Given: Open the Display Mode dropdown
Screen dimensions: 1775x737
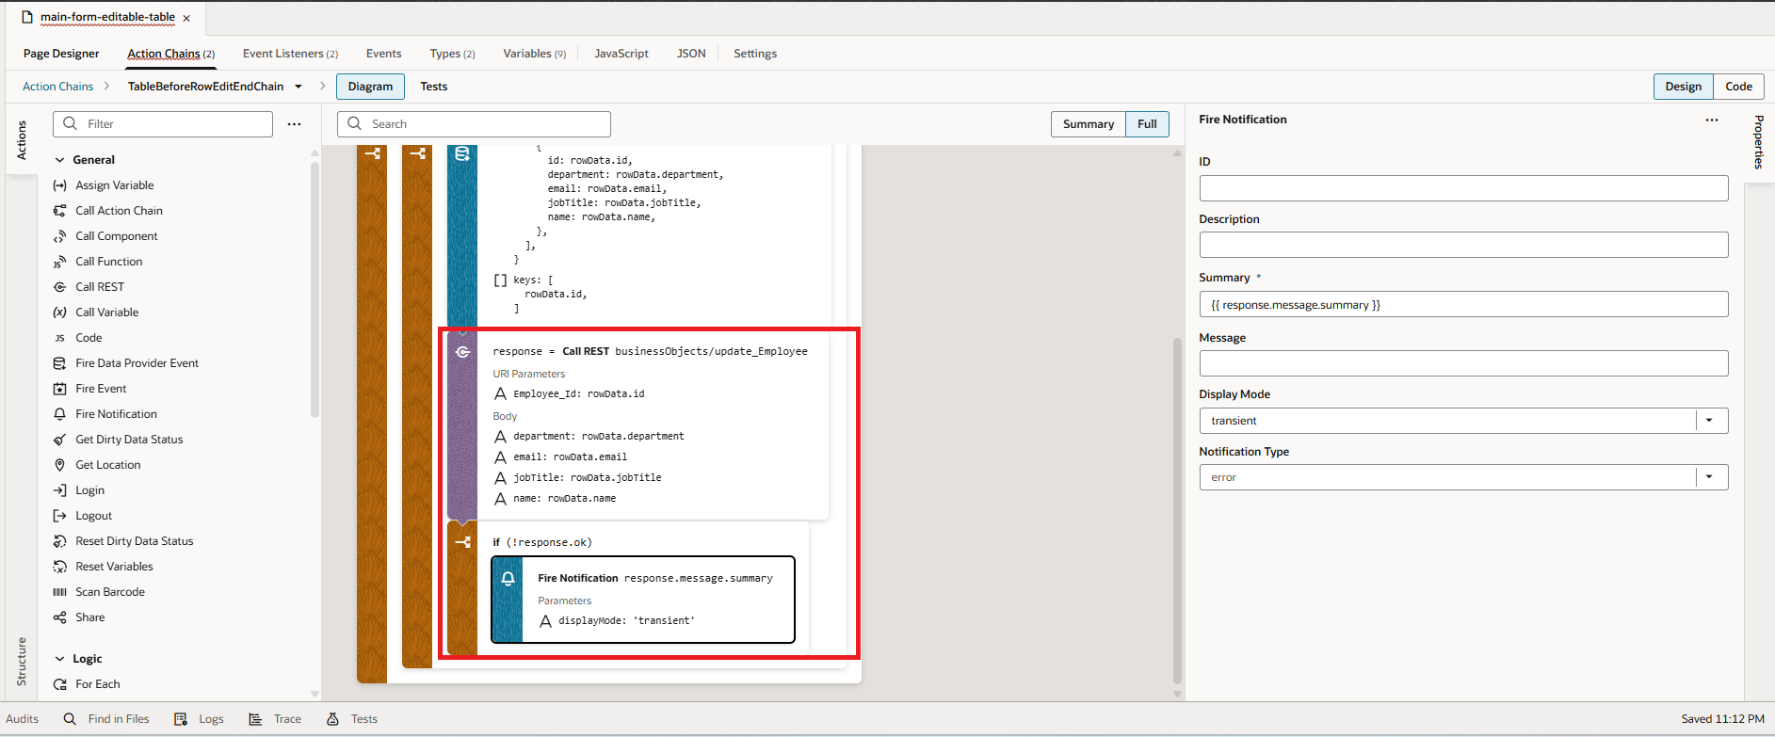Looking at the screenshot, I should 1709,421.
